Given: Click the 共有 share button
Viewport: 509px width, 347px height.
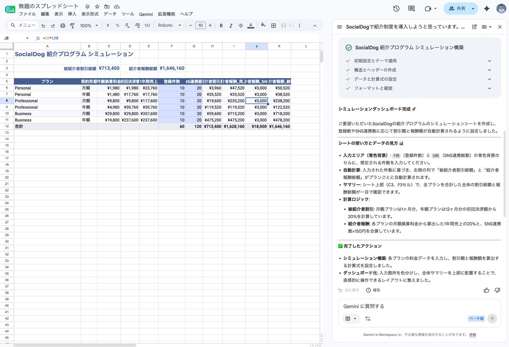Looking at the screenshot, I should click(456, 8).
